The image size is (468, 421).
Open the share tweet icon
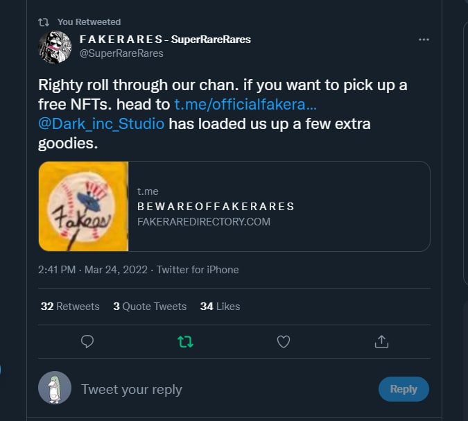tap(381, 341)
